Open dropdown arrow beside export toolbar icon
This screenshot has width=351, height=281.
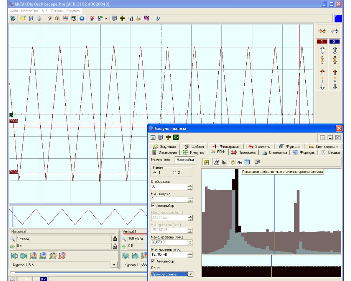click(x=106, y=18)
